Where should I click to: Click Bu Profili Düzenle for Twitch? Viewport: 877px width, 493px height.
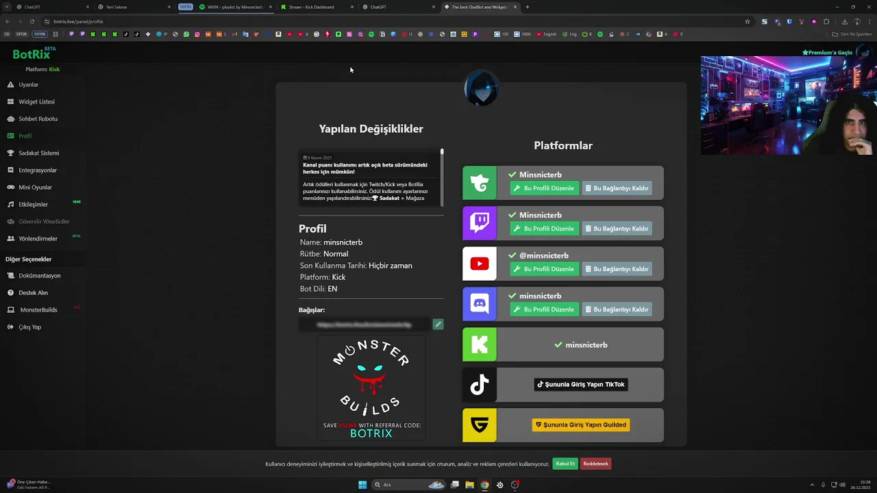coord(544,229)
